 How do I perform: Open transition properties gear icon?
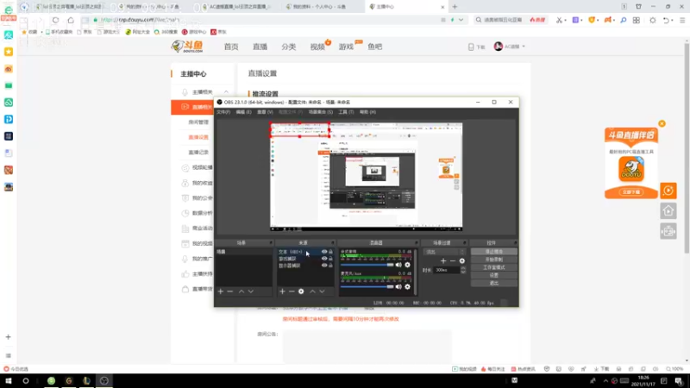(462, 261)
